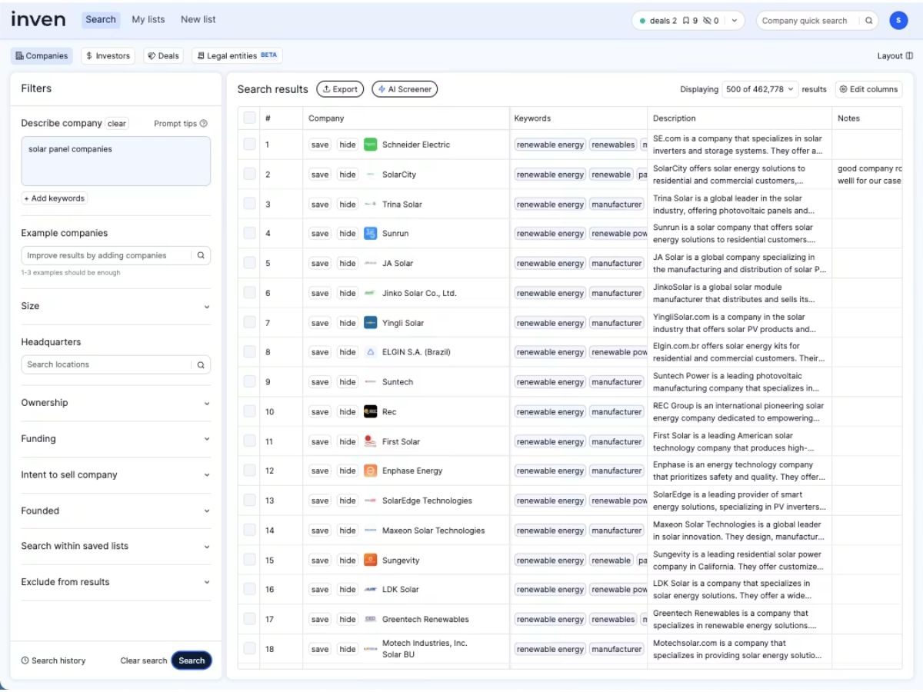This screenshot has width=923, height=692.
Task: Open the 500 of 462,778 results dropdown
Action: point(760,89)
